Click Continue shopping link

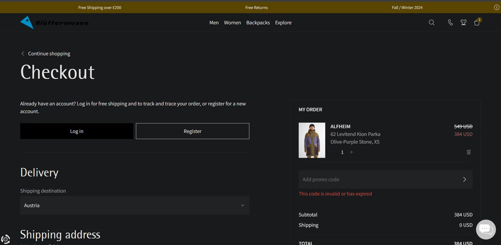(49, 53)
